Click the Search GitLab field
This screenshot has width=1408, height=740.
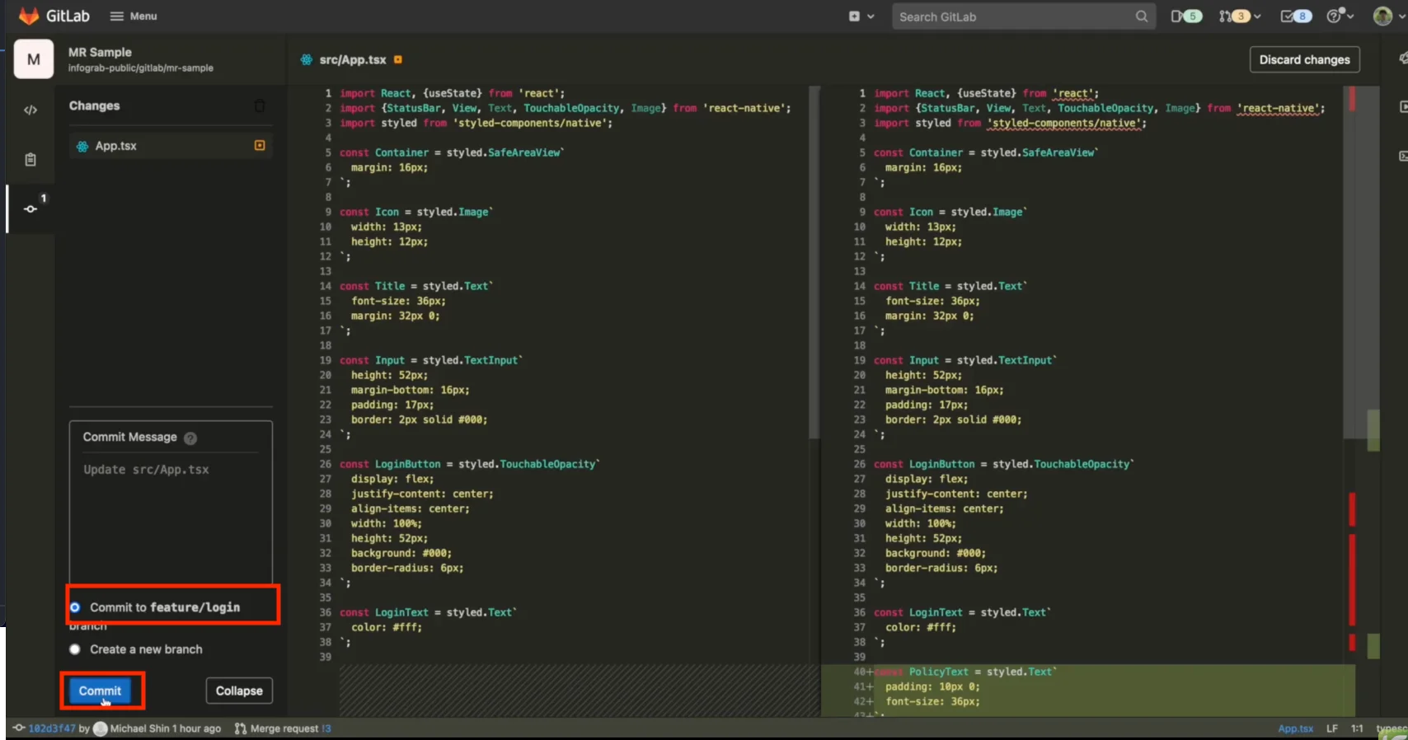pyautogui.click(x=1014, y=16)
